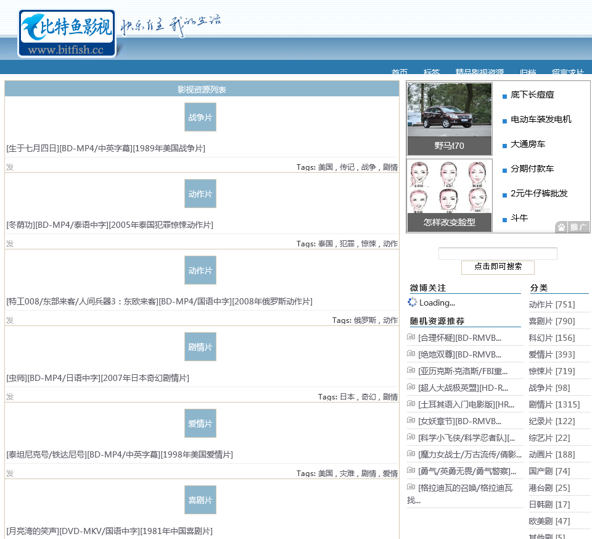Click the 点击即可搜索 search button

498,267
